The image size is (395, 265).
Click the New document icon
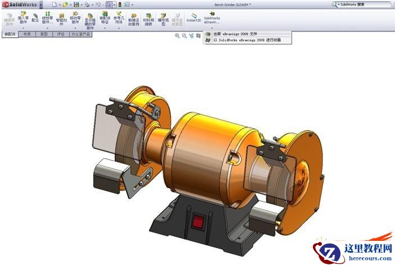pos(54,4)
